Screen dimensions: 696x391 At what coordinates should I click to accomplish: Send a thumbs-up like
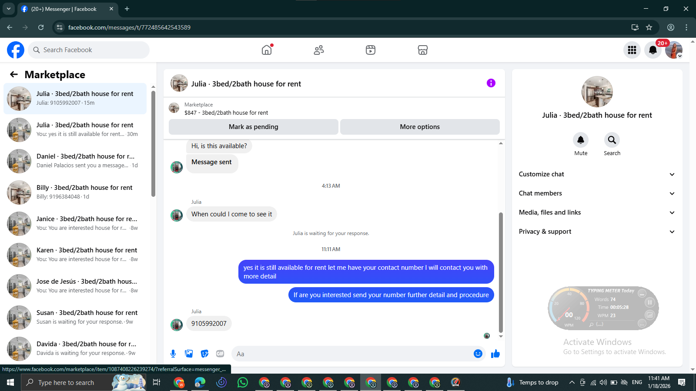coord(495,354)
